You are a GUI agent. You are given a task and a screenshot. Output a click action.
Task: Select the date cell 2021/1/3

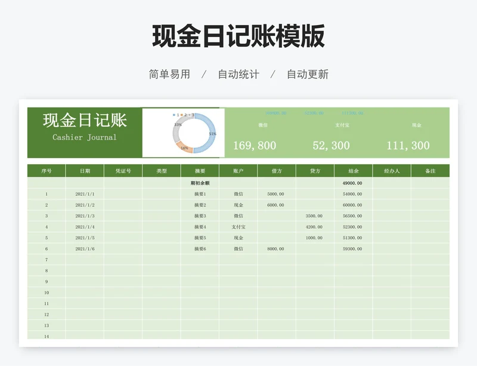(x=85, y=216)
